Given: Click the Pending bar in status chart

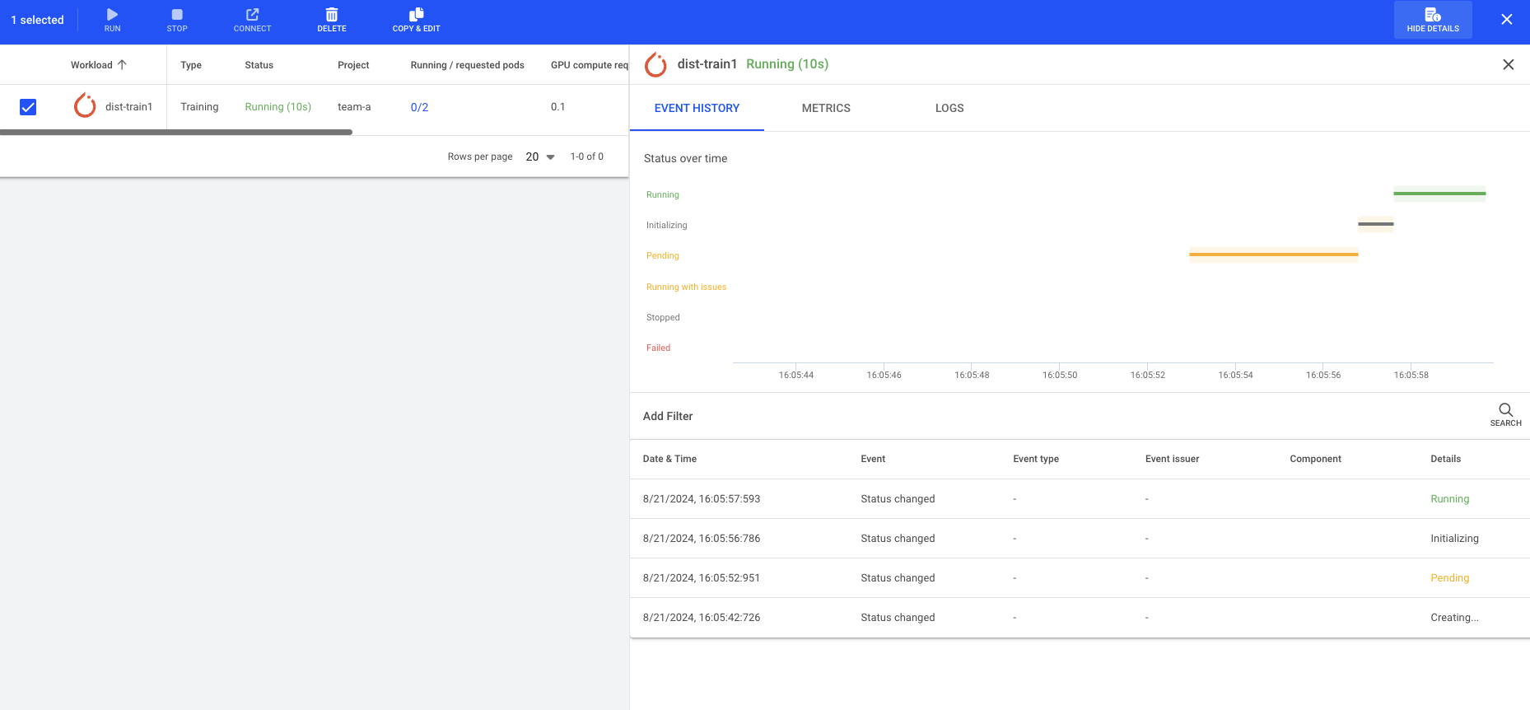Looking at the screenshot, I should pyautogui.click(x=1273, y=255).
